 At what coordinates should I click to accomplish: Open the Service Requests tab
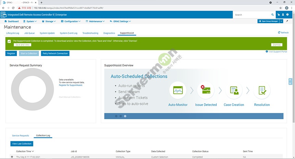[21, 135]
